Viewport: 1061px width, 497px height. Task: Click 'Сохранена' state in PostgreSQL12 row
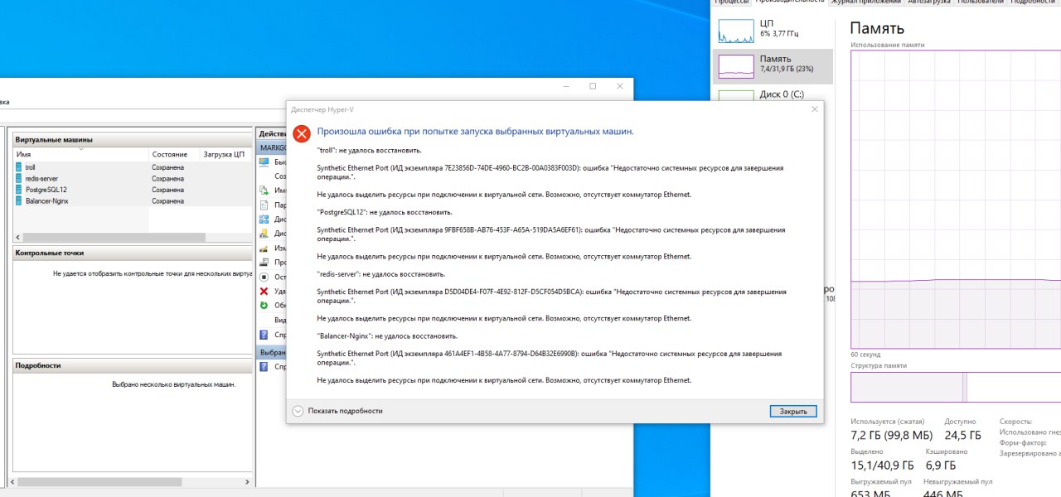(167, 190)
